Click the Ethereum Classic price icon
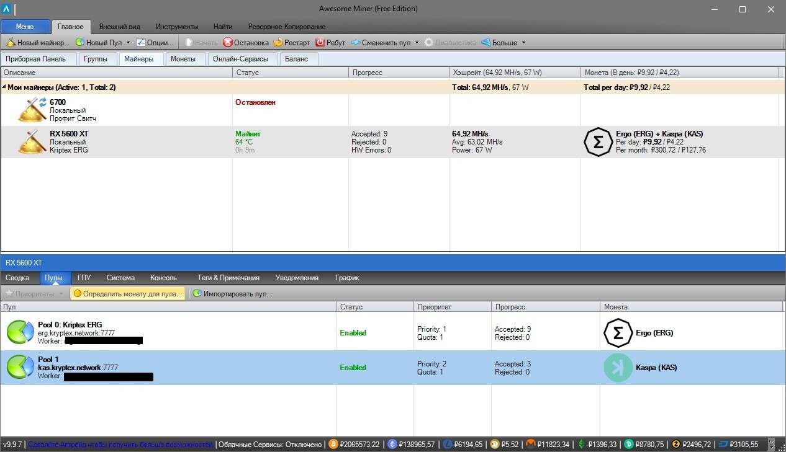This screenshot has height=452, width=786. [x=582, y=444]
